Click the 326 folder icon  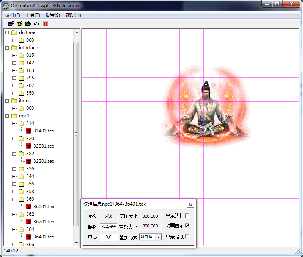click(21, 169)
